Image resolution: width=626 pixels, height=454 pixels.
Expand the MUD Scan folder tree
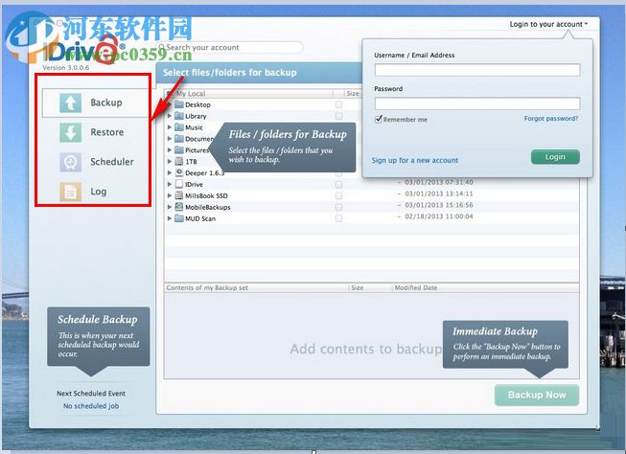click(170, 218)
